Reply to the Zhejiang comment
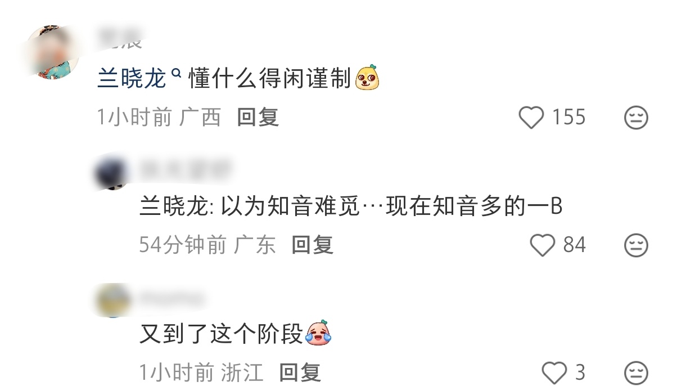 (x=300, y=372)
